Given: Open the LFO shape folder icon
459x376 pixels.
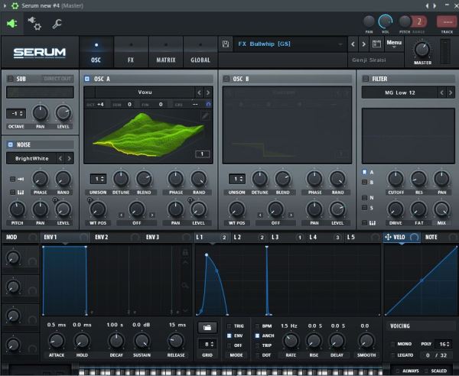Looking at the screenshot, I should click(x=207, y=327).
